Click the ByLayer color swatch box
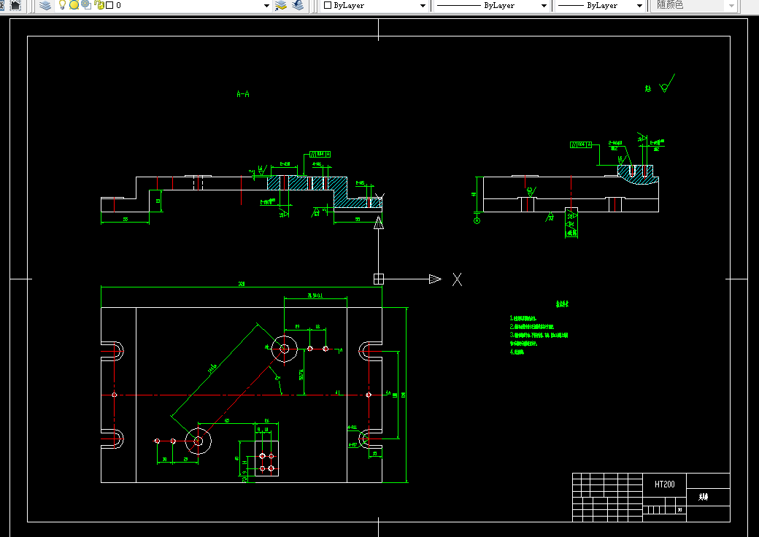This screenshot has height=537, width=759. 328,5
